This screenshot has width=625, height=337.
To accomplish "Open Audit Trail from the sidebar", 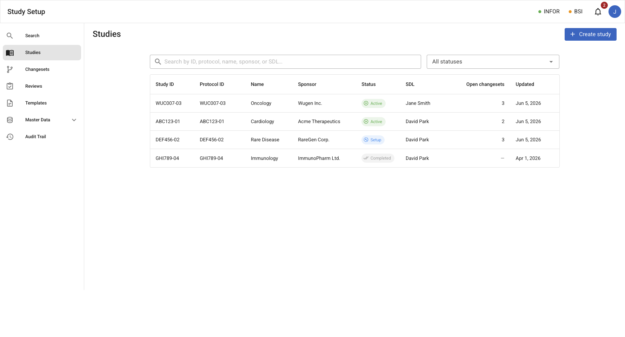I will pyautogui.click(x=42, y=137).
